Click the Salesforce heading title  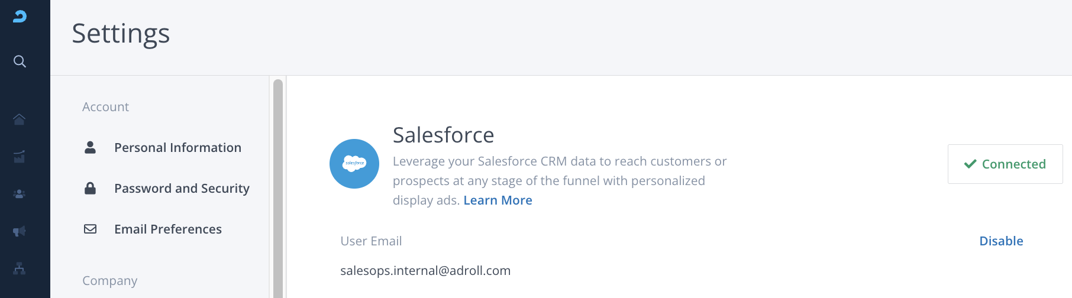(x=443, y=135)
